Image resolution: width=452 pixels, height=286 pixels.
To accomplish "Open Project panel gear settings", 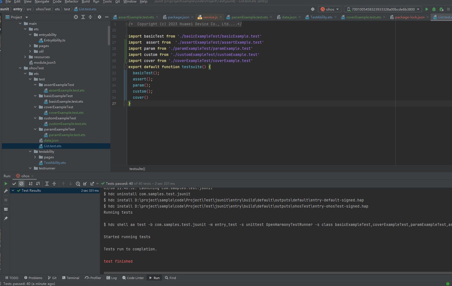I will coord(100,17).
